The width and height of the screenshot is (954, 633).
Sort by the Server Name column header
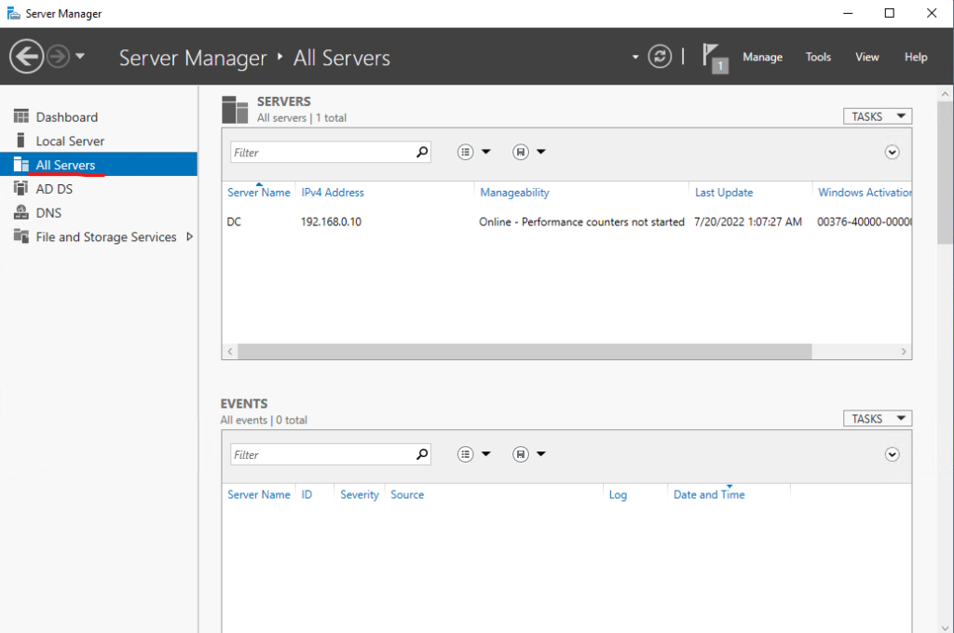coord(258,192)
